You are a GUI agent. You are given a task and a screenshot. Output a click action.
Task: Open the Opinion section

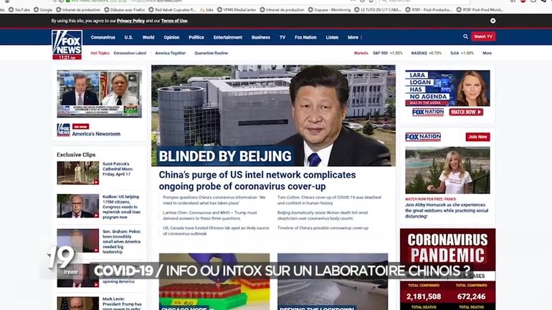pos(171,37)
